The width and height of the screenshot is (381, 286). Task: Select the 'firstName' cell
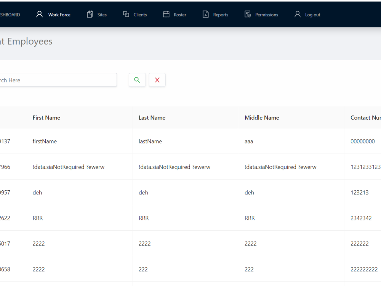coord(45,141)
